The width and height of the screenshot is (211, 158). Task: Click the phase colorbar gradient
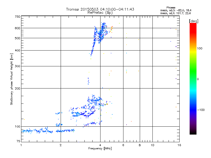click(x=193, y=78)
